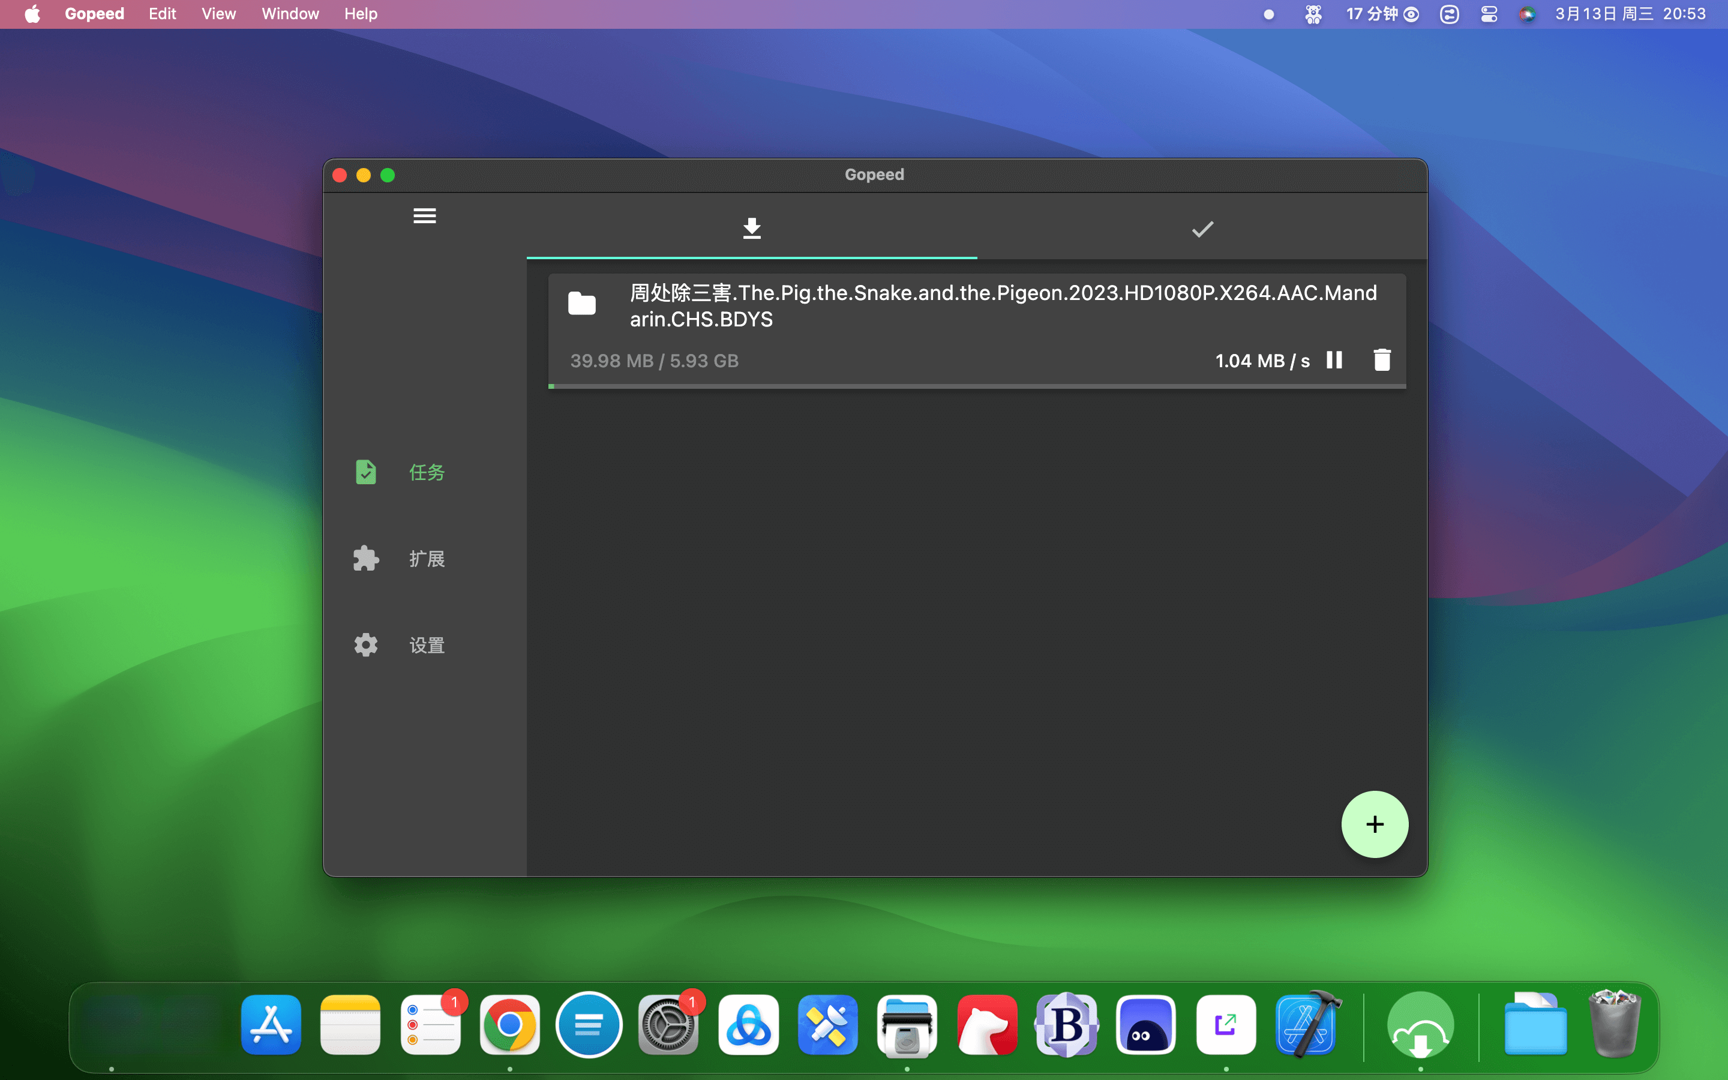The height and width of the screenshot is (1080, 1728).
Task: Open Reminders from the Dock
Action: pos(430,1024)
